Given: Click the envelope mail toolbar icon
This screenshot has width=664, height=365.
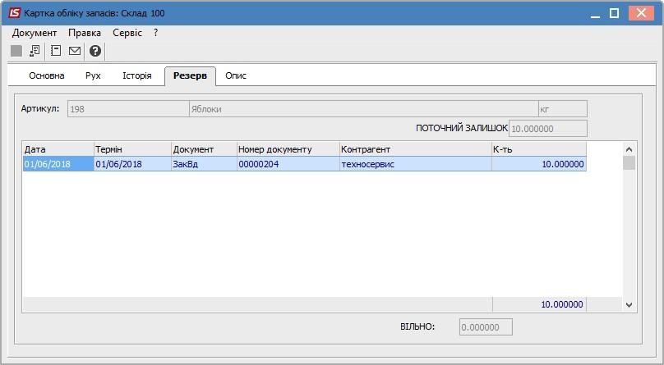Looking at the screenshot, I should coord(75,51).
